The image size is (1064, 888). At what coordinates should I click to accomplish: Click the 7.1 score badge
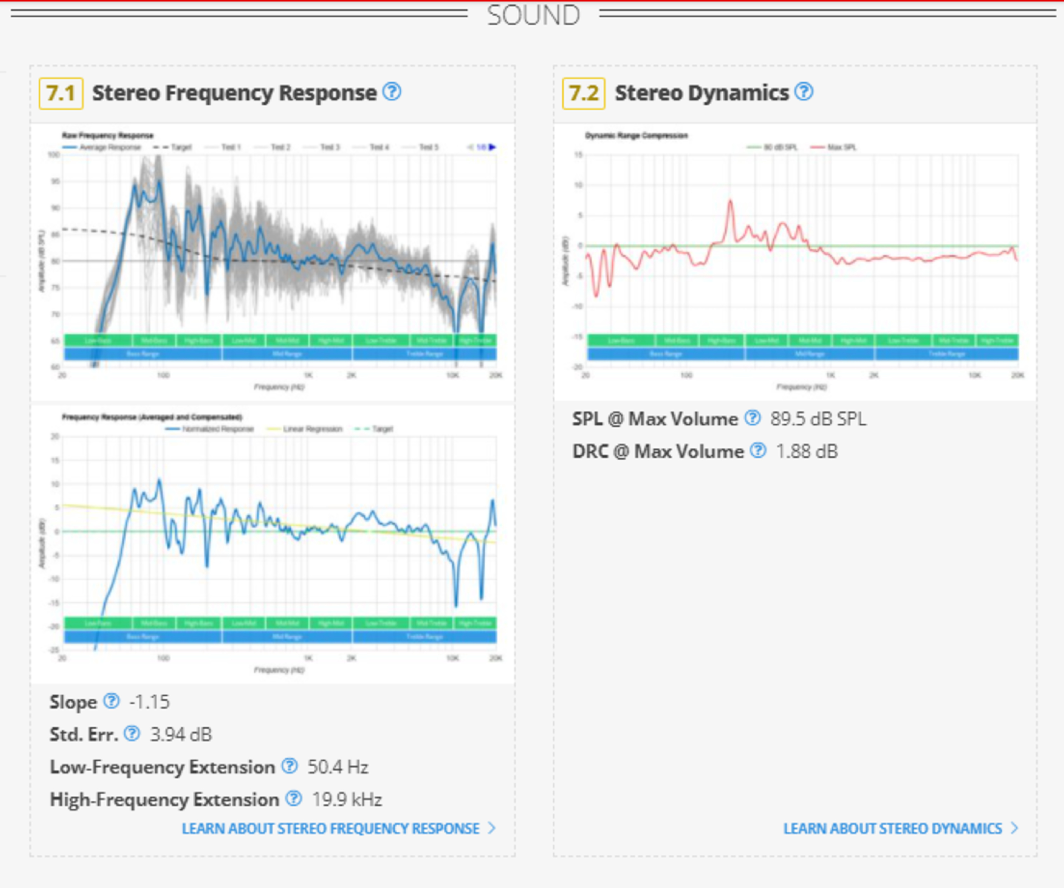[61, 93]
